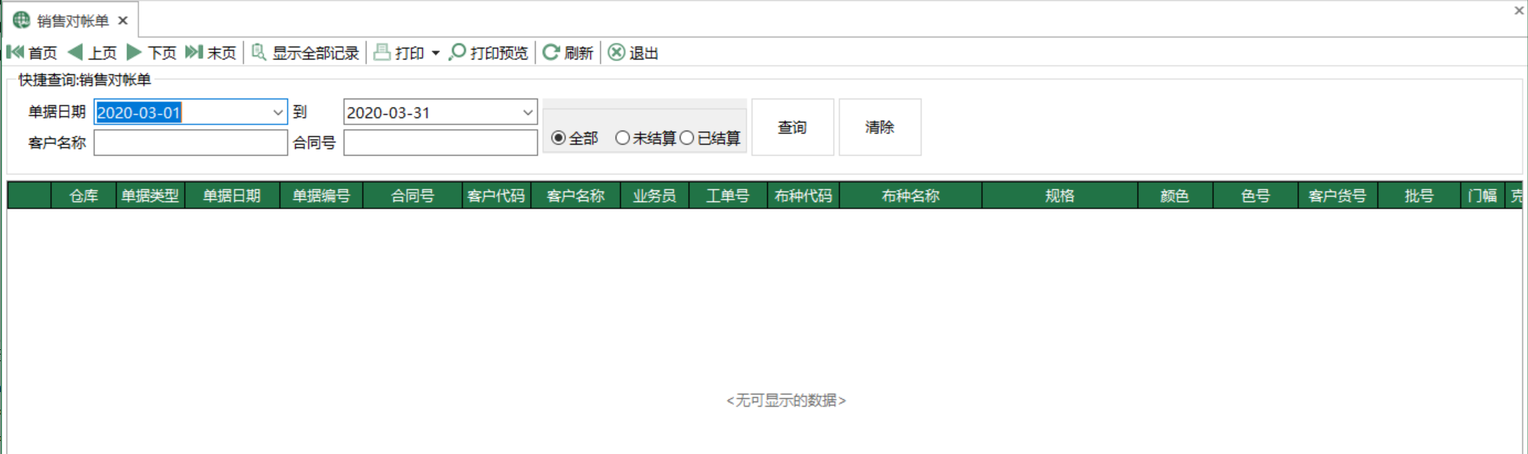Click the grid row-selector header cell
The image size is (1528, 454).
tap(29, 195)
